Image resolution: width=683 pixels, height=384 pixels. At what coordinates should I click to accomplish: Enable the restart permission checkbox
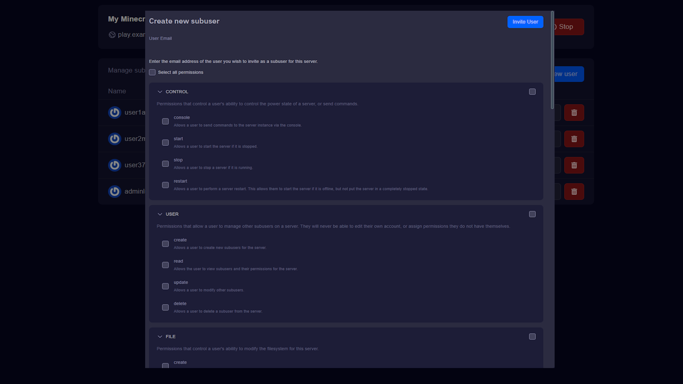point(165,185)
